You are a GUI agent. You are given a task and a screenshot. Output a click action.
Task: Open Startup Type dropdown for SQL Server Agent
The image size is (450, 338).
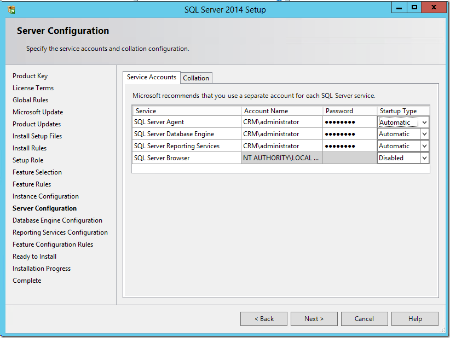coord(424,123)
